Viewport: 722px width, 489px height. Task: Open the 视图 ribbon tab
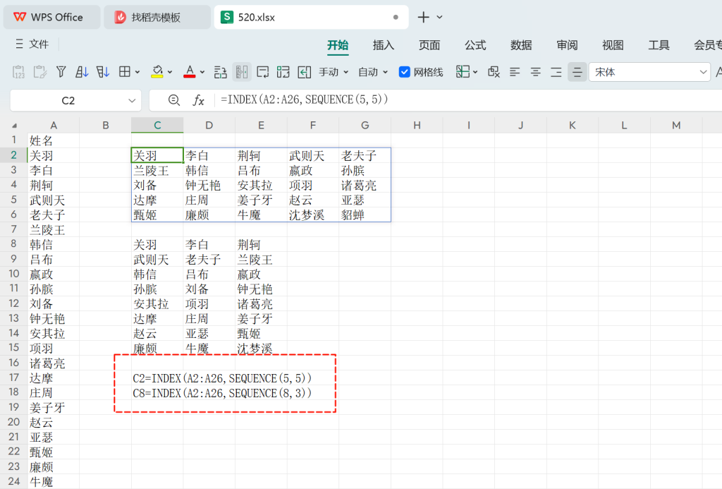pyautogui.click(x=613, y=44)
